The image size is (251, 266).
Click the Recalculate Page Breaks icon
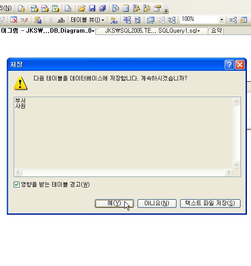point(138,20)
